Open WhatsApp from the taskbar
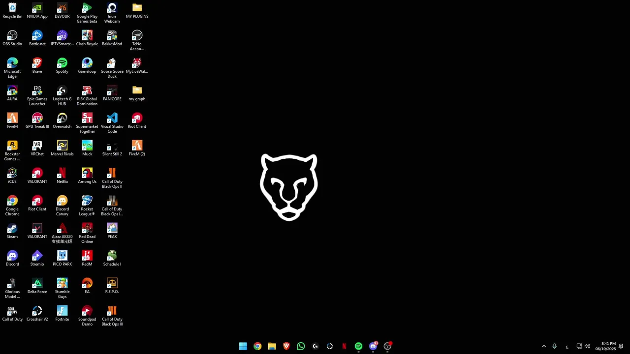 [301, 346]
